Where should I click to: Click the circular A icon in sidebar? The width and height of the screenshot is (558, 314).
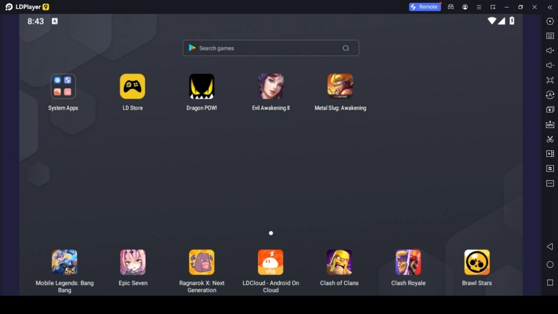coord(550,95)
